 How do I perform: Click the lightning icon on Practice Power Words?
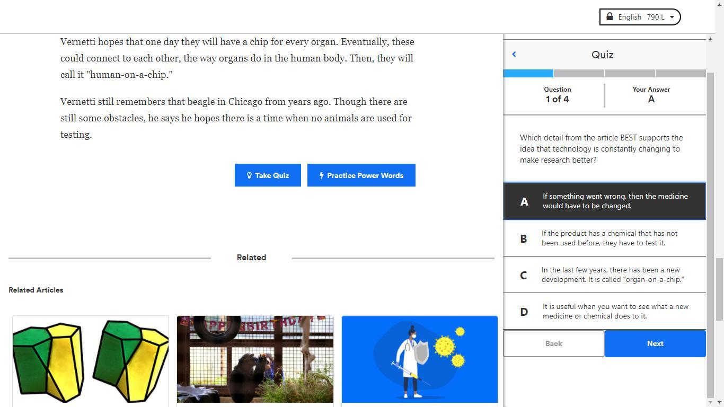[322, 175]
